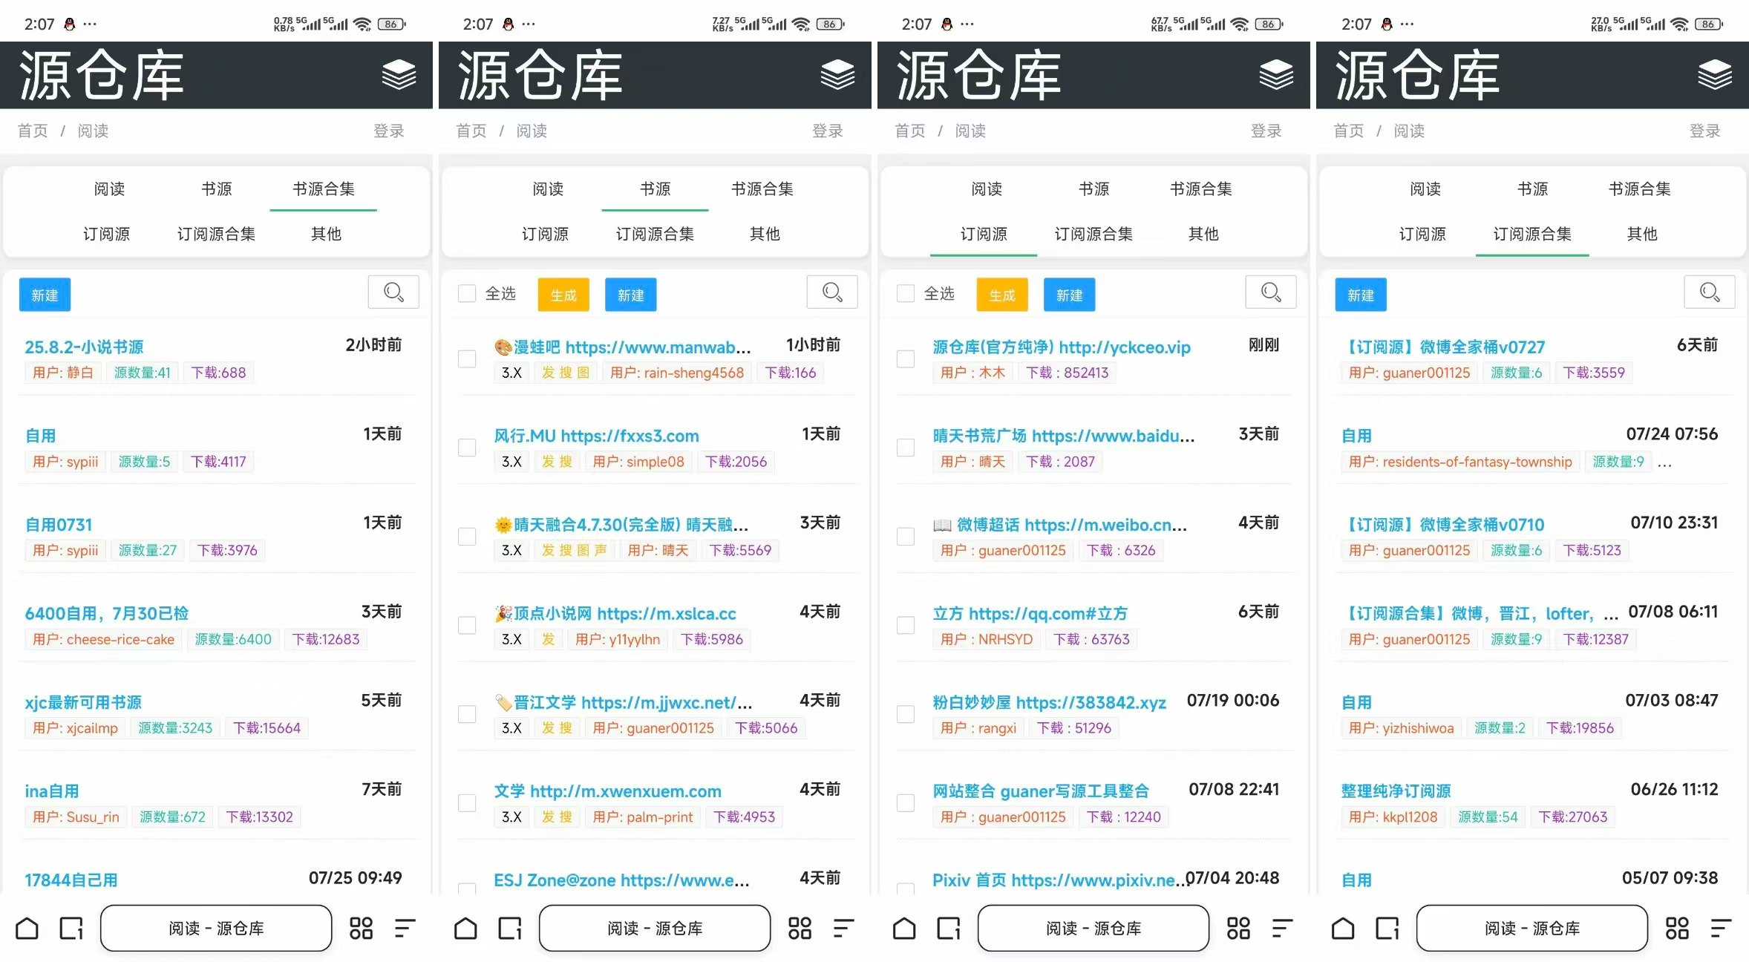Switch to 其他 tab above 微博全家桶v0727 list

[1642, 234]
